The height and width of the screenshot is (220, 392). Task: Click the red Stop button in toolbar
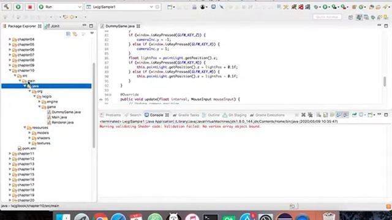click(30, 7)
